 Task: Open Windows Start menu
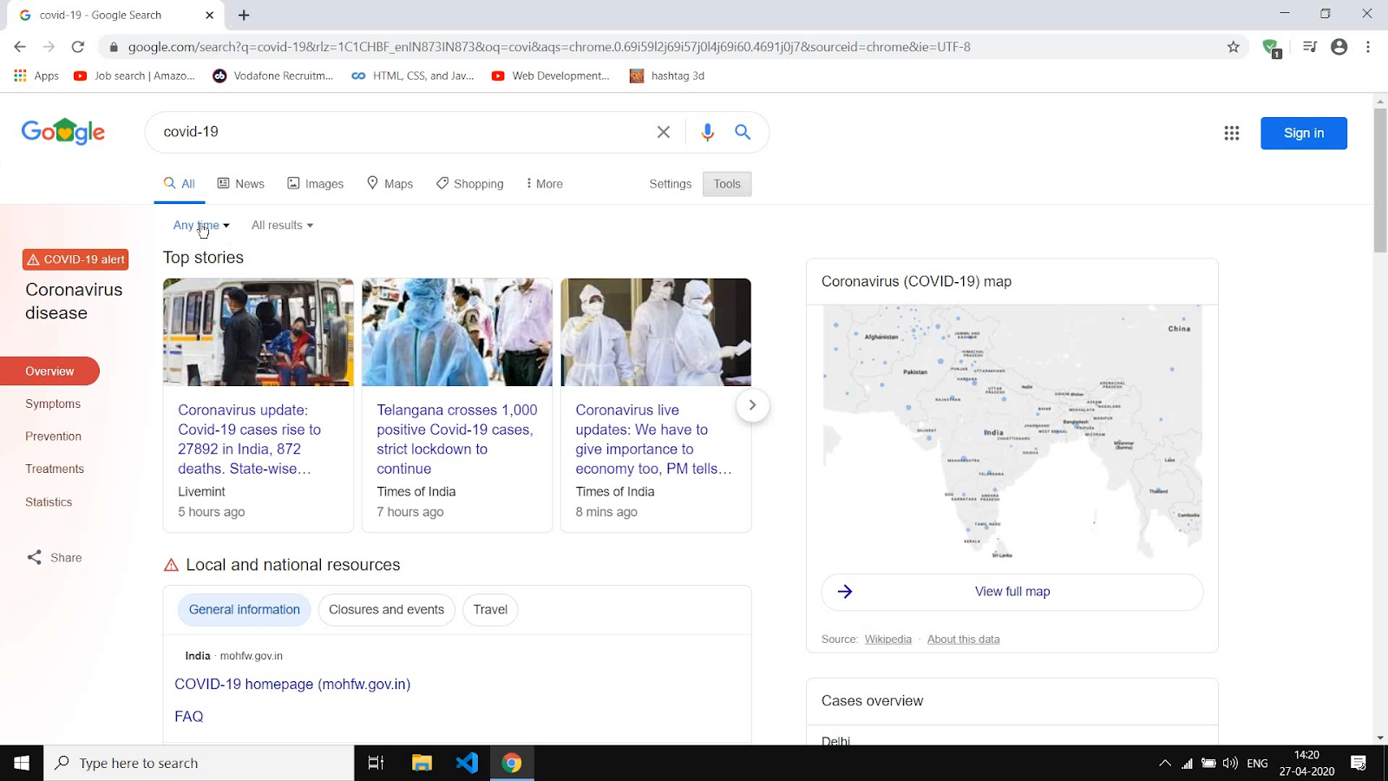[22, 763]
